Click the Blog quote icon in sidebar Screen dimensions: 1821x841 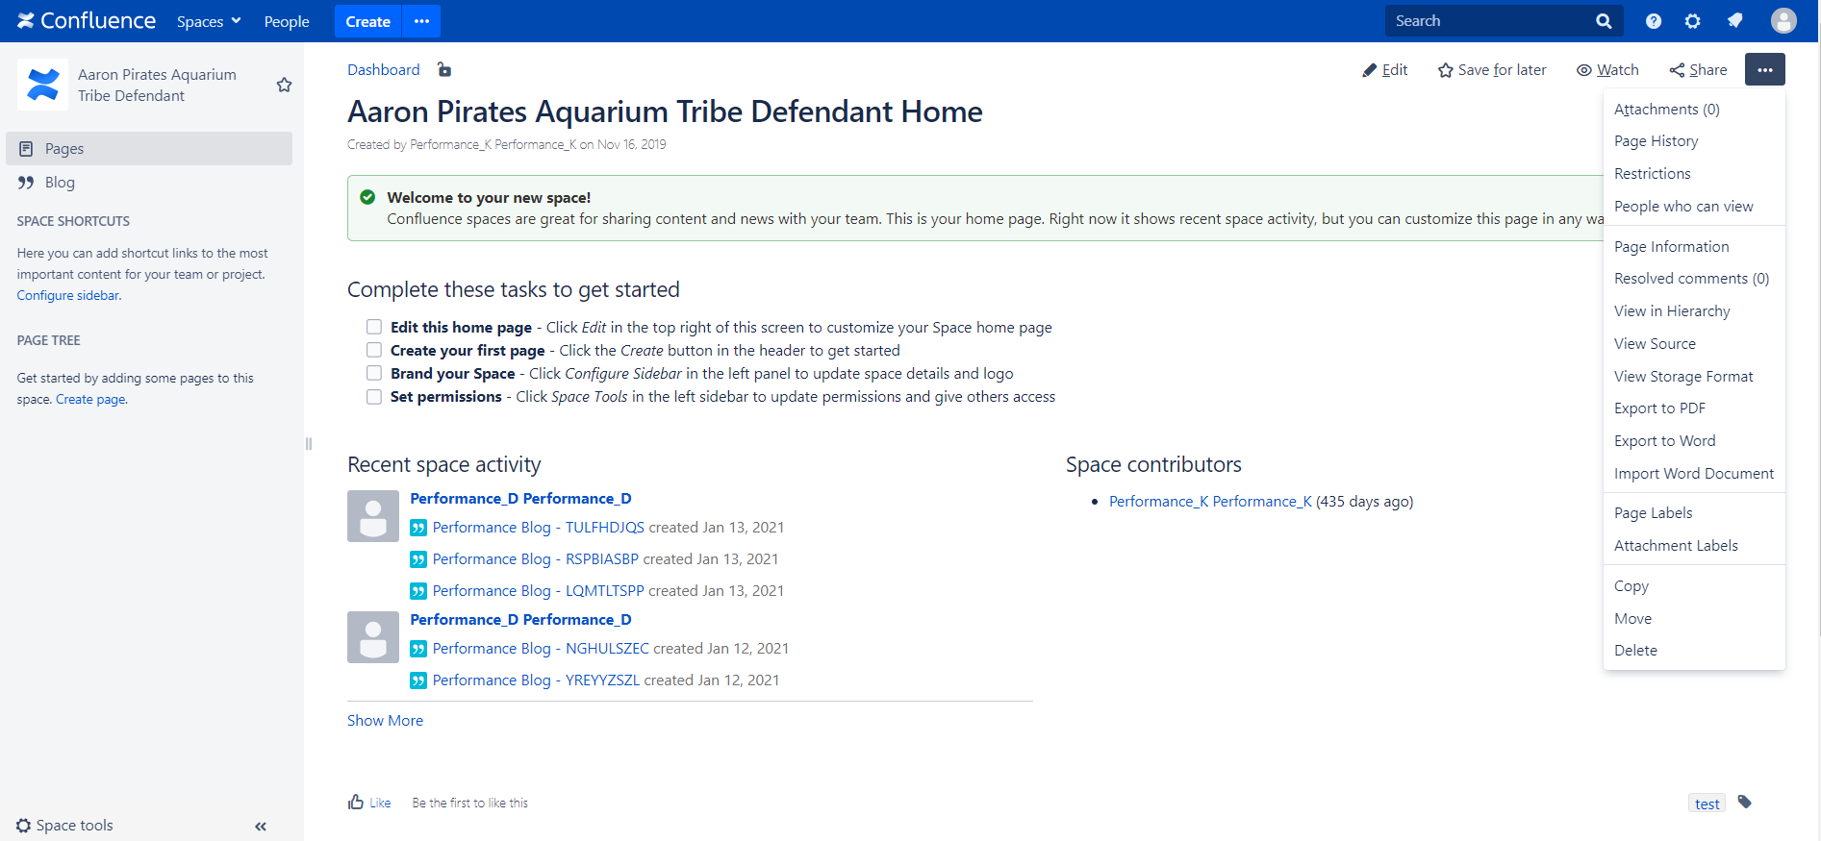pyautogui.click(x=26, y=183)
